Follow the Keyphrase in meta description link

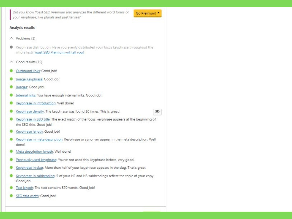click(x=39, y=139)
